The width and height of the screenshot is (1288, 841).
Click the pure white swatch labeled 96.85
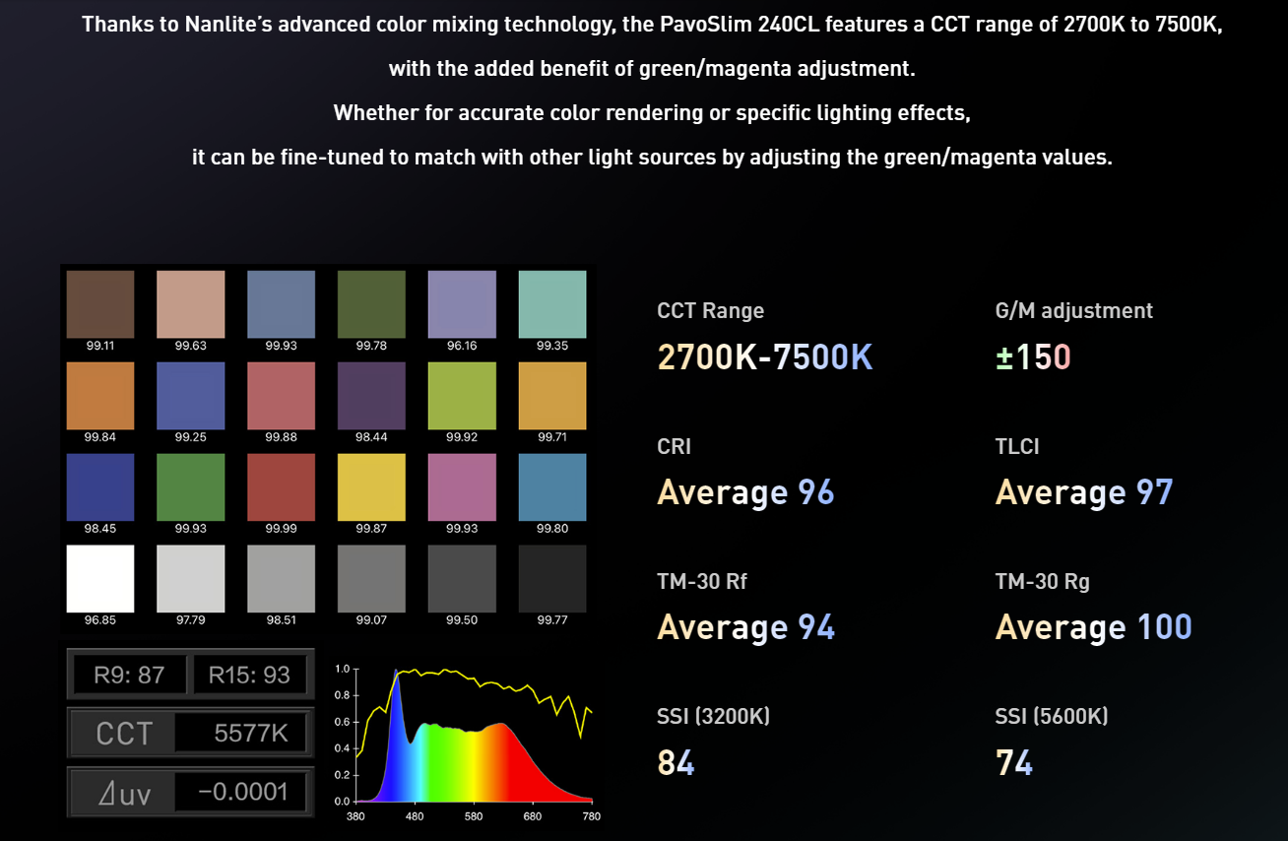[100, 578]
